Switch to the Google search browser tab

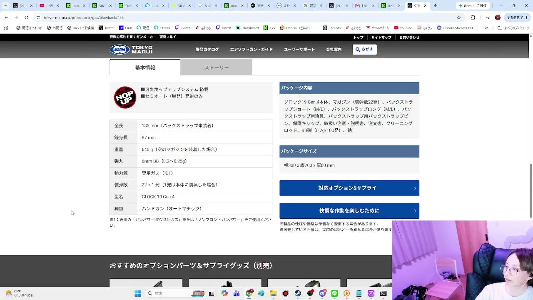[x=311, y=6]
